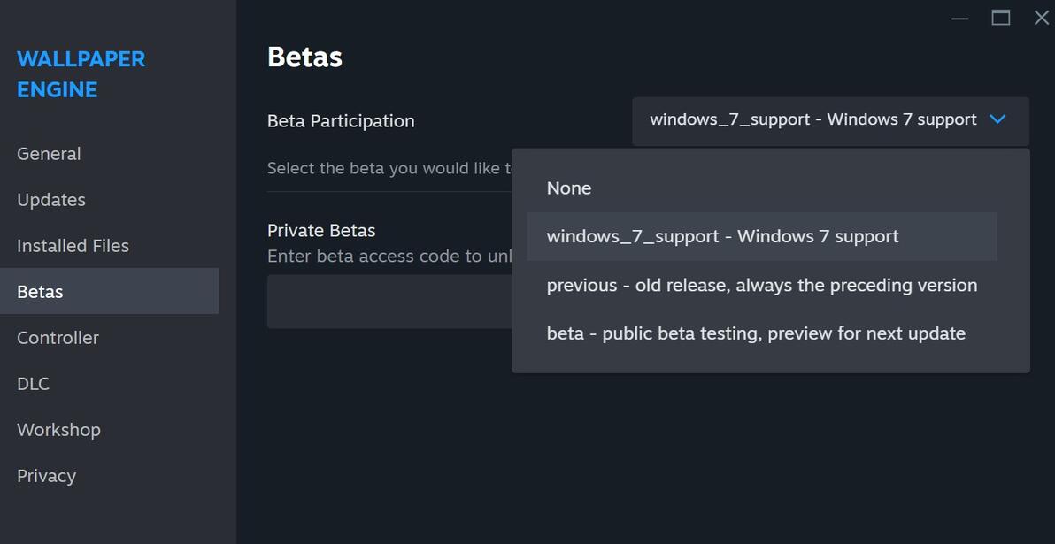This screenshot has height=544, width=1055.
Task: Click the Wallpaper Engine title heading
Action: 81,74
